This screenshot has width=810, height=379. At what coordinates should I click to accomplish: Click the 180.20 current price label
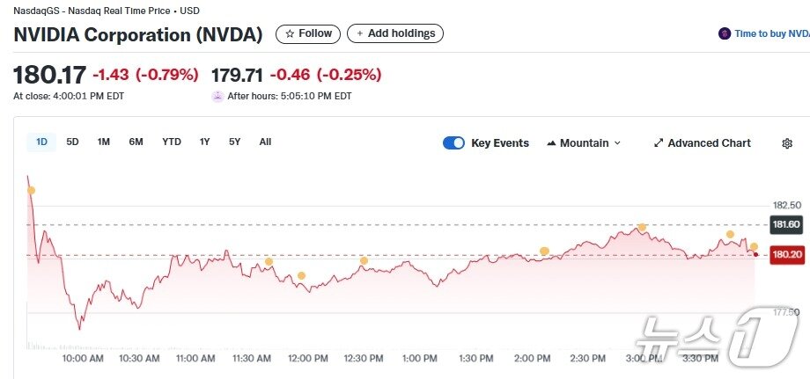click(785, 255)
